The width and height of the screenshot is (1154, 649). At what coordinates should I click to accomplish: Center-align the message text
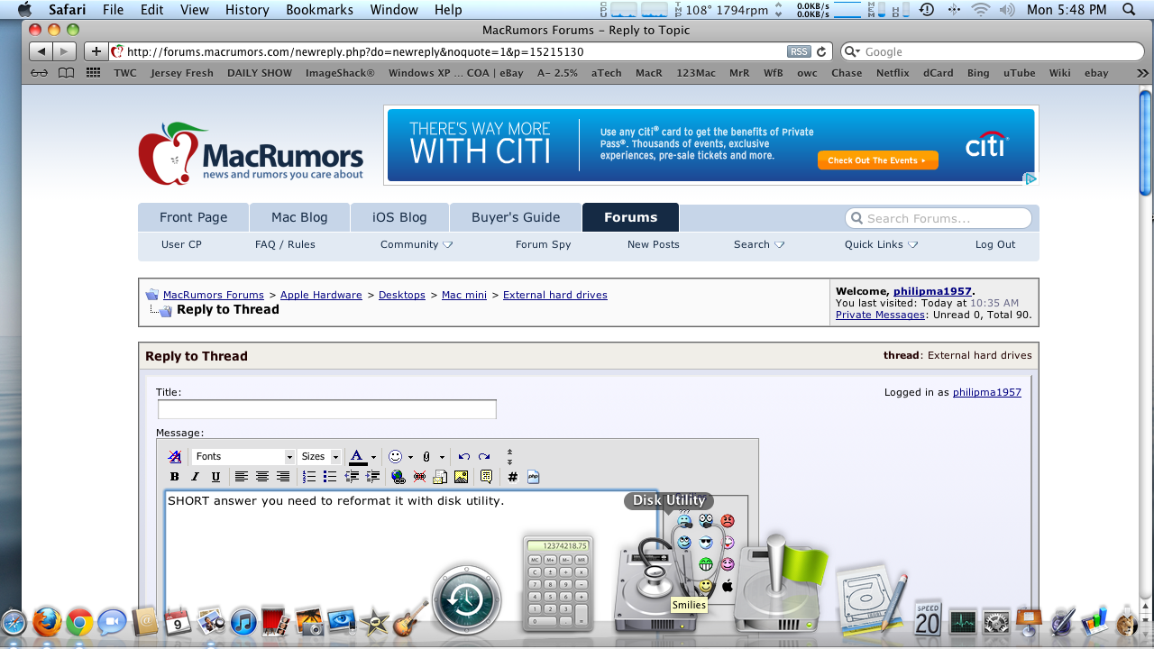pyautogui.click(x=262, y=477)
